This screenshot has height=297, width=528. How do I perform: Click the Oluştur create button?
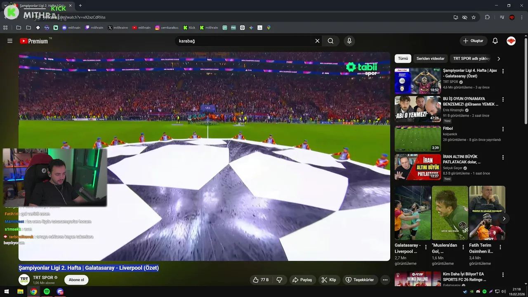pos(473,41)
